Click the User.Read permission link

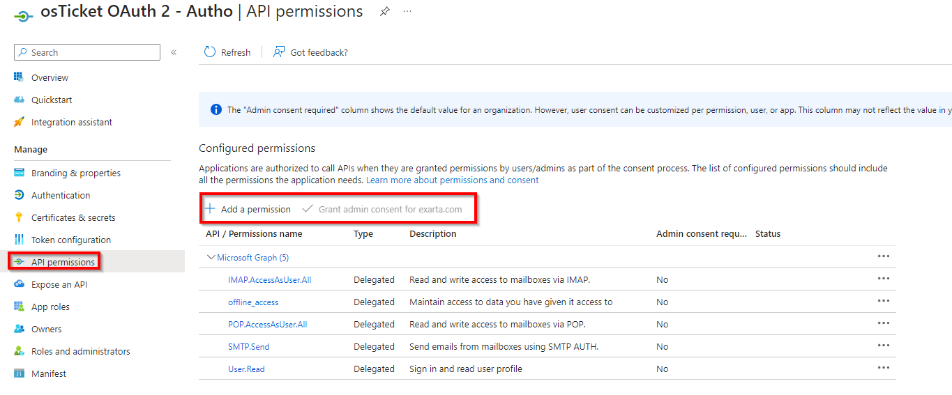(246, 369)
